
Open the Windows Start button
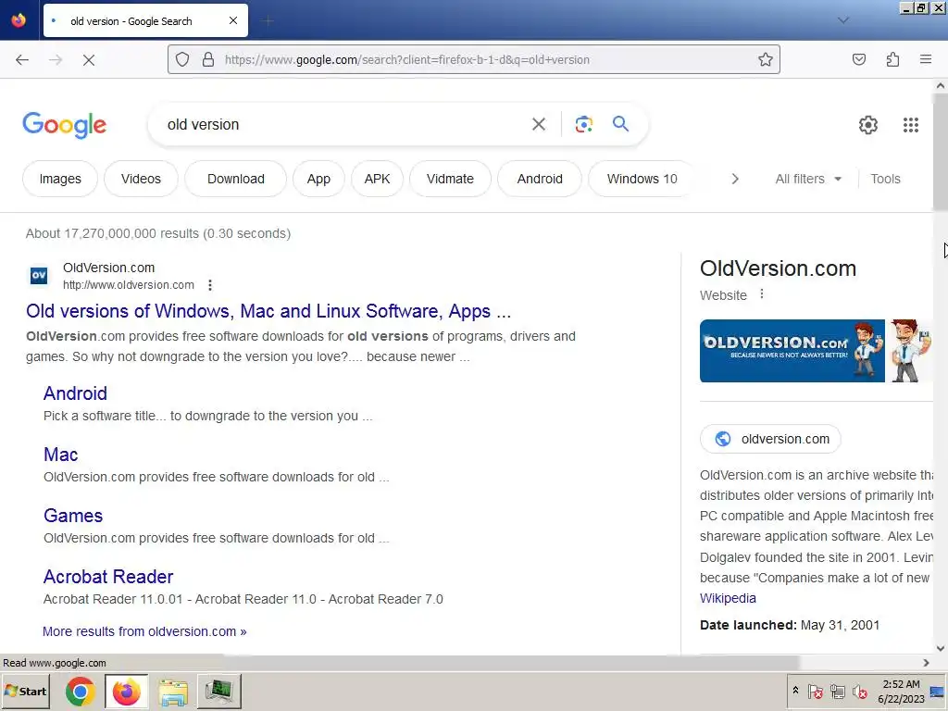[x=25, y=691]
